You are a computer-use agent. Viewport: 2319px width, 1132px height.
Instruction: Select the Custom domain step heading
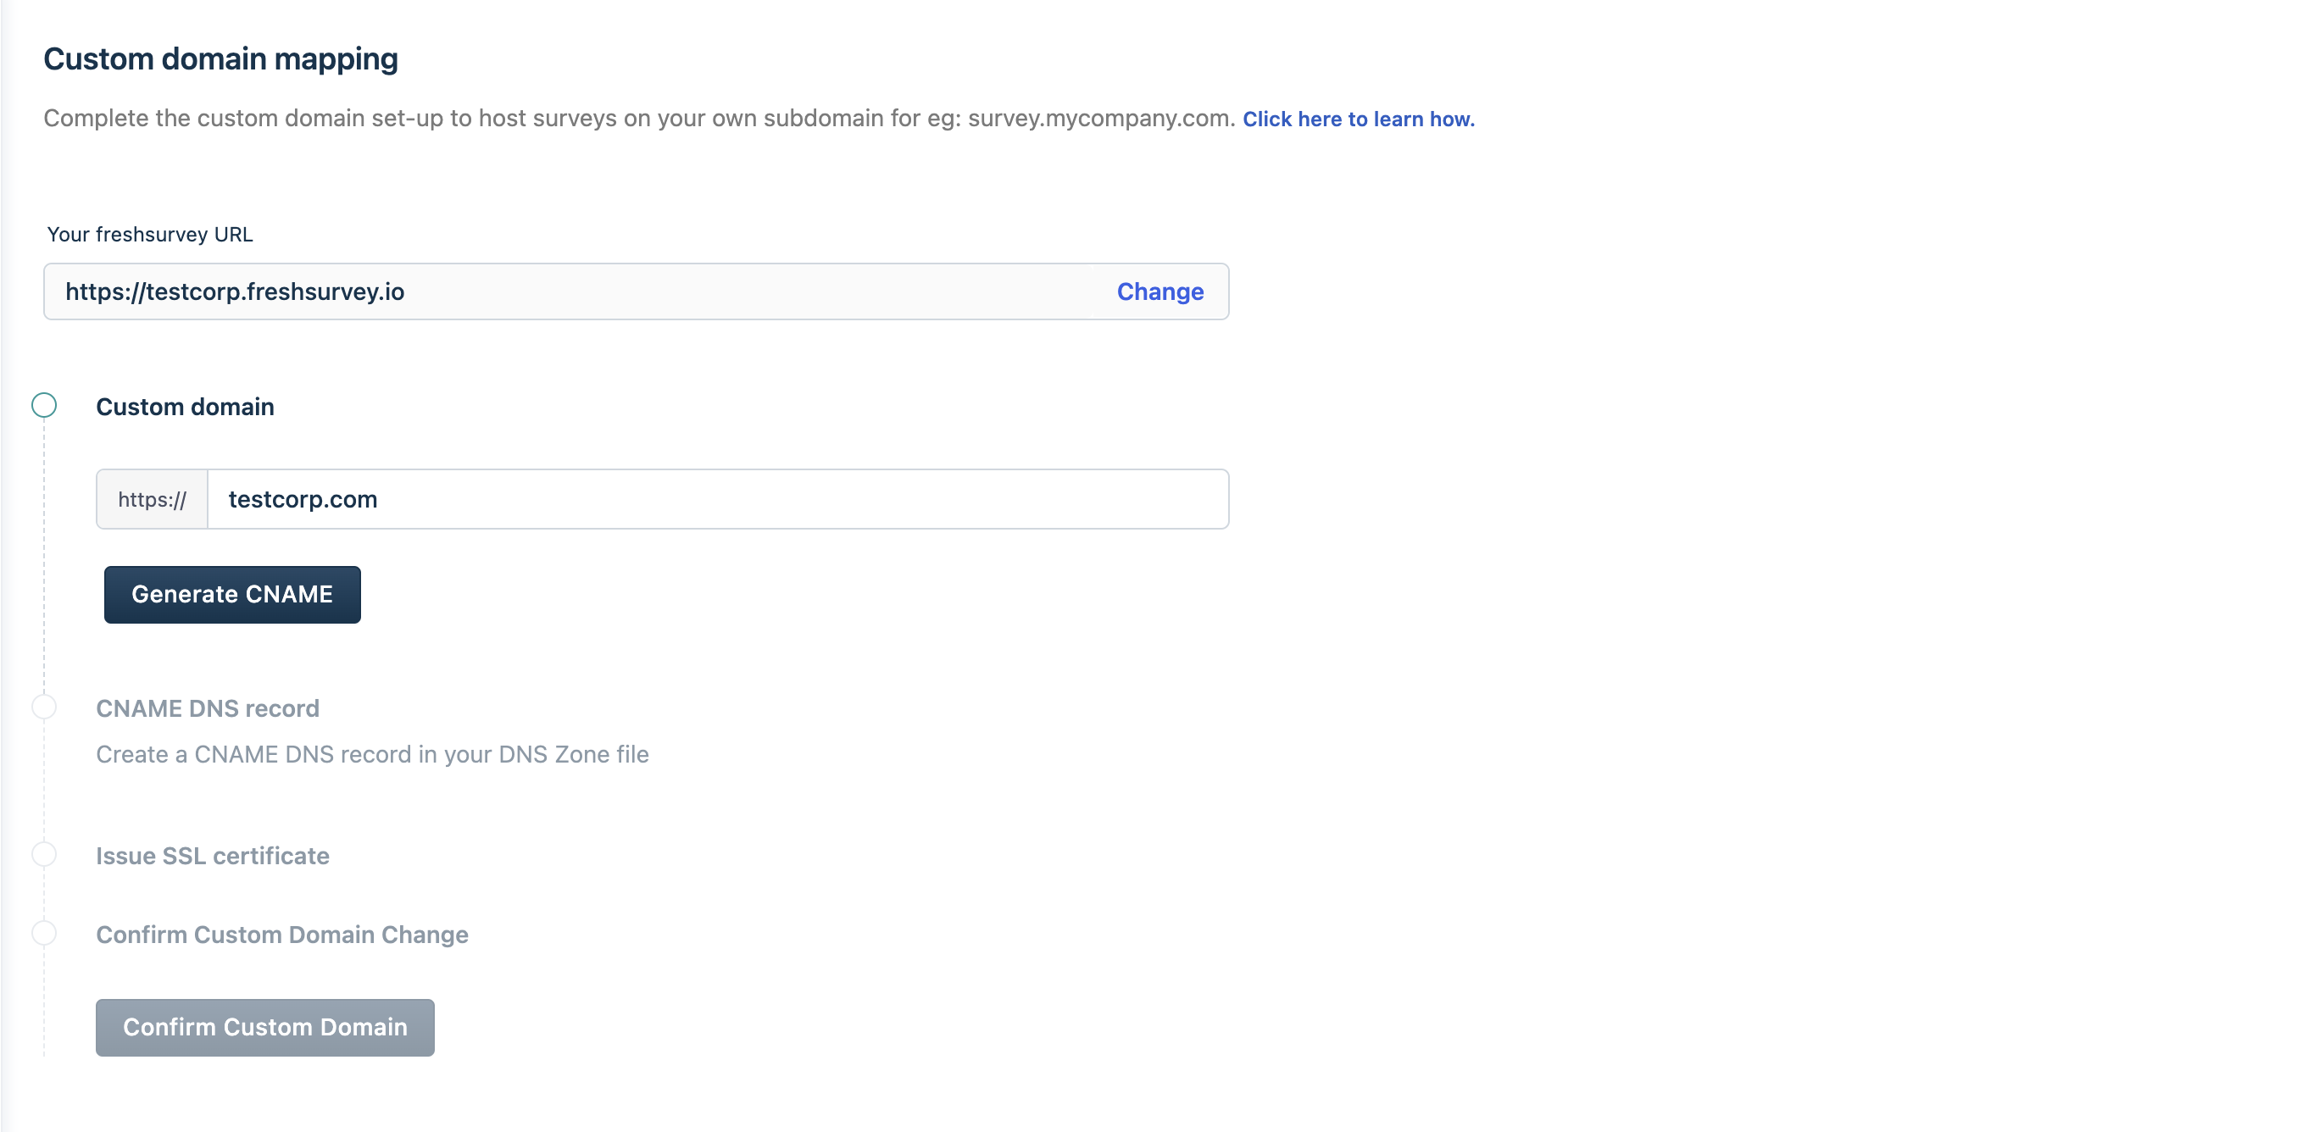pos(185,407)
